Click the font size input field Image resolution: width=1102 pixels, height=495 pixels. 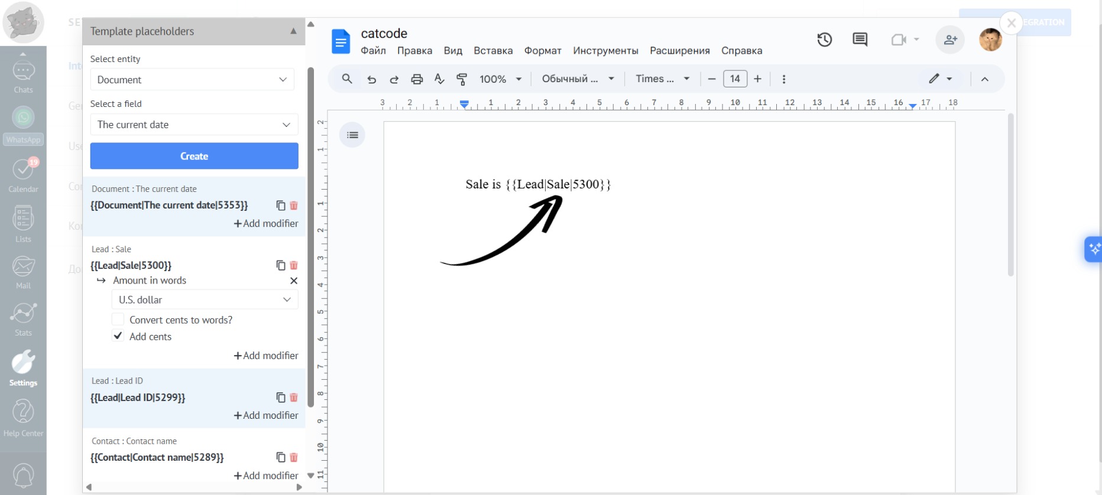pos(735,79)
